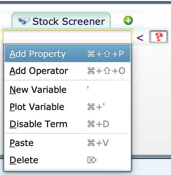The image size is (171, 175).
Task: Select Plot Variable menu entry
Action: pyautogui.click(x=68, y=107)
